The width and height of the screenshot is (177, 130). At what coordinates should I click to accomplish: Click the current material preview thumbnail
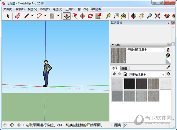click(x=118, y=55)
